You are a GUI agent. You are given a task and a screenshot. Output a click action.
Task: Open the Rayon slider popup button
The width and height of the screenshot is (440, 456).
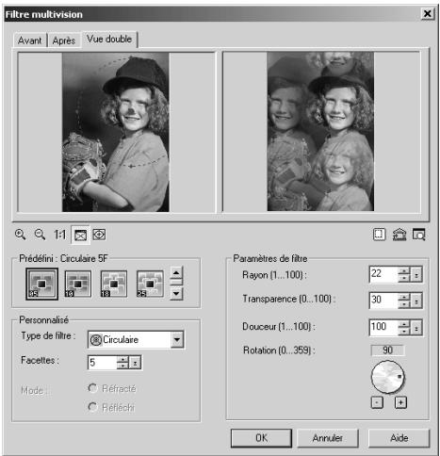point(416,274)
